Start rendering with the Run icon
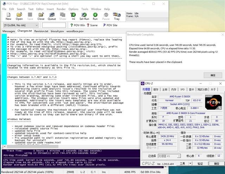The width and height of the screenshot is (225, 174). 95,16
